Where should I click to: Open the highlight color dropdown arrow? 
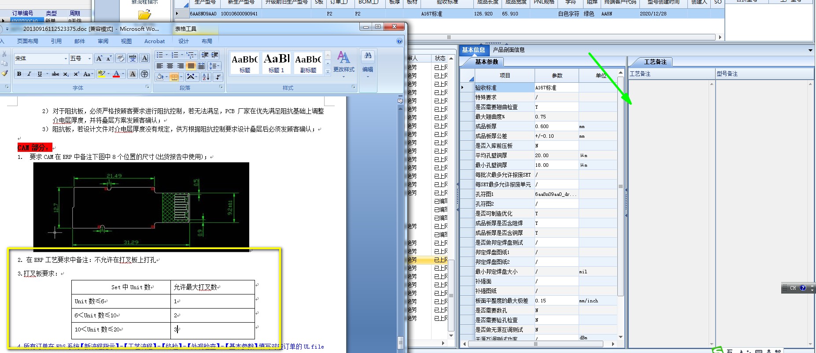(109, 74)
